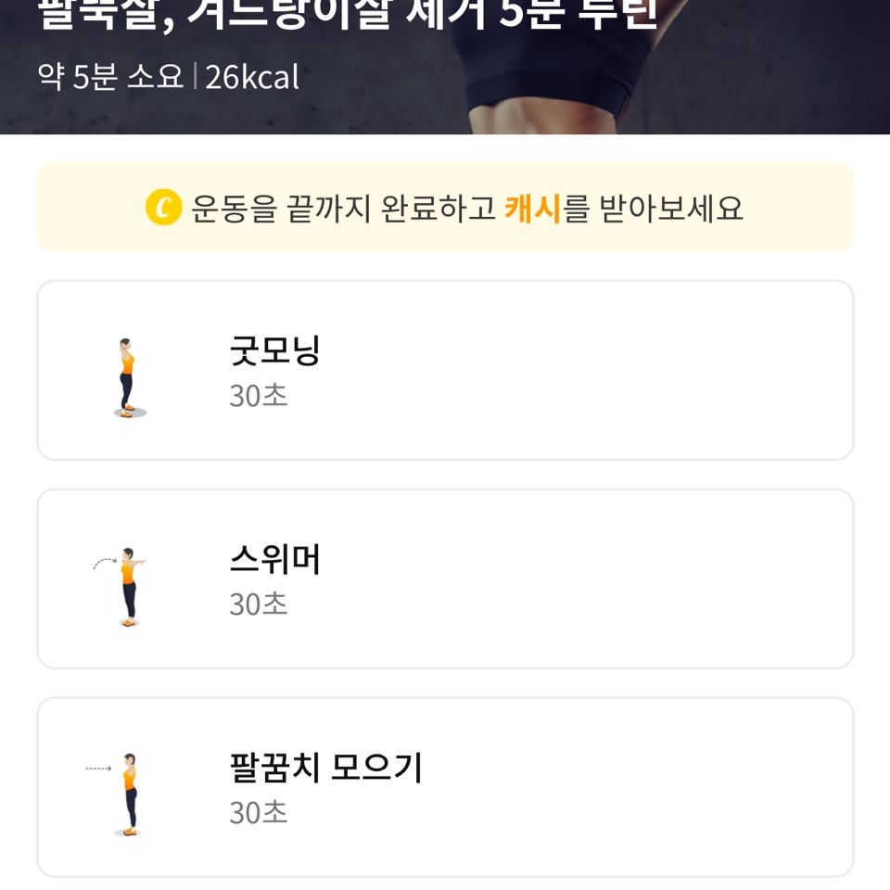The image size is (890, 890).
Task: Click the 30초 duration under 굿모닝
Action: point(259,396)
